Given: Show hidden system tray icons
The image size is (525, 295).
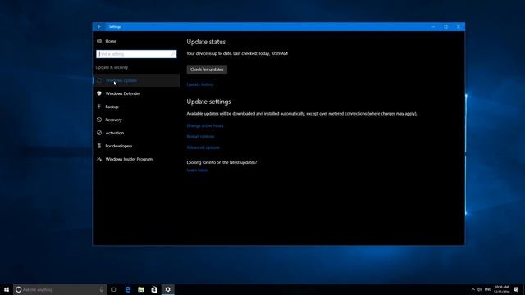Looking at the screenshot, I should [473, 289].
